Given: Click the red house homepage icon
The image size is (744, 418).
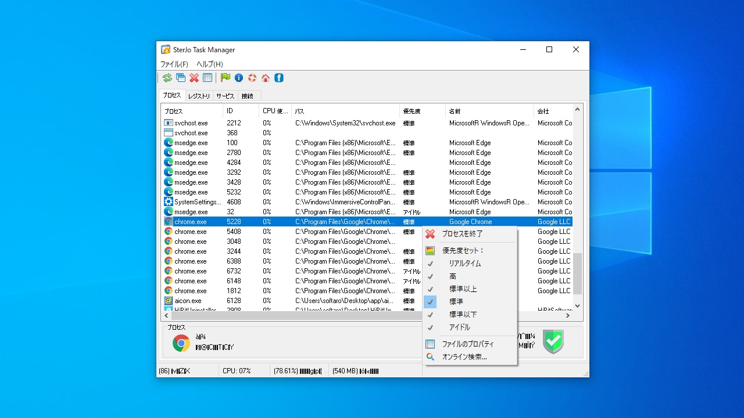Looking at the screenshot, I should (266, 78).
